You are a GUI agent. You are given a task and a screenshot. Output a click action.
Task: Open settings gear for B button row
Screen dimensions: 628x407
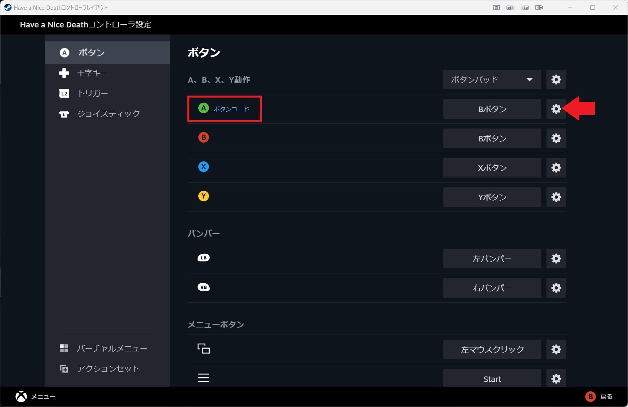pyautogui.click(x=556, y=138)
